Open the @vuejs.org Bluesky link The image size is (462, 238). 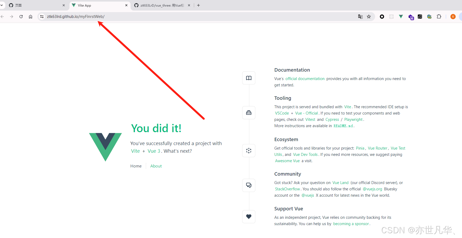pyautogui.click(x=372, y=189)
